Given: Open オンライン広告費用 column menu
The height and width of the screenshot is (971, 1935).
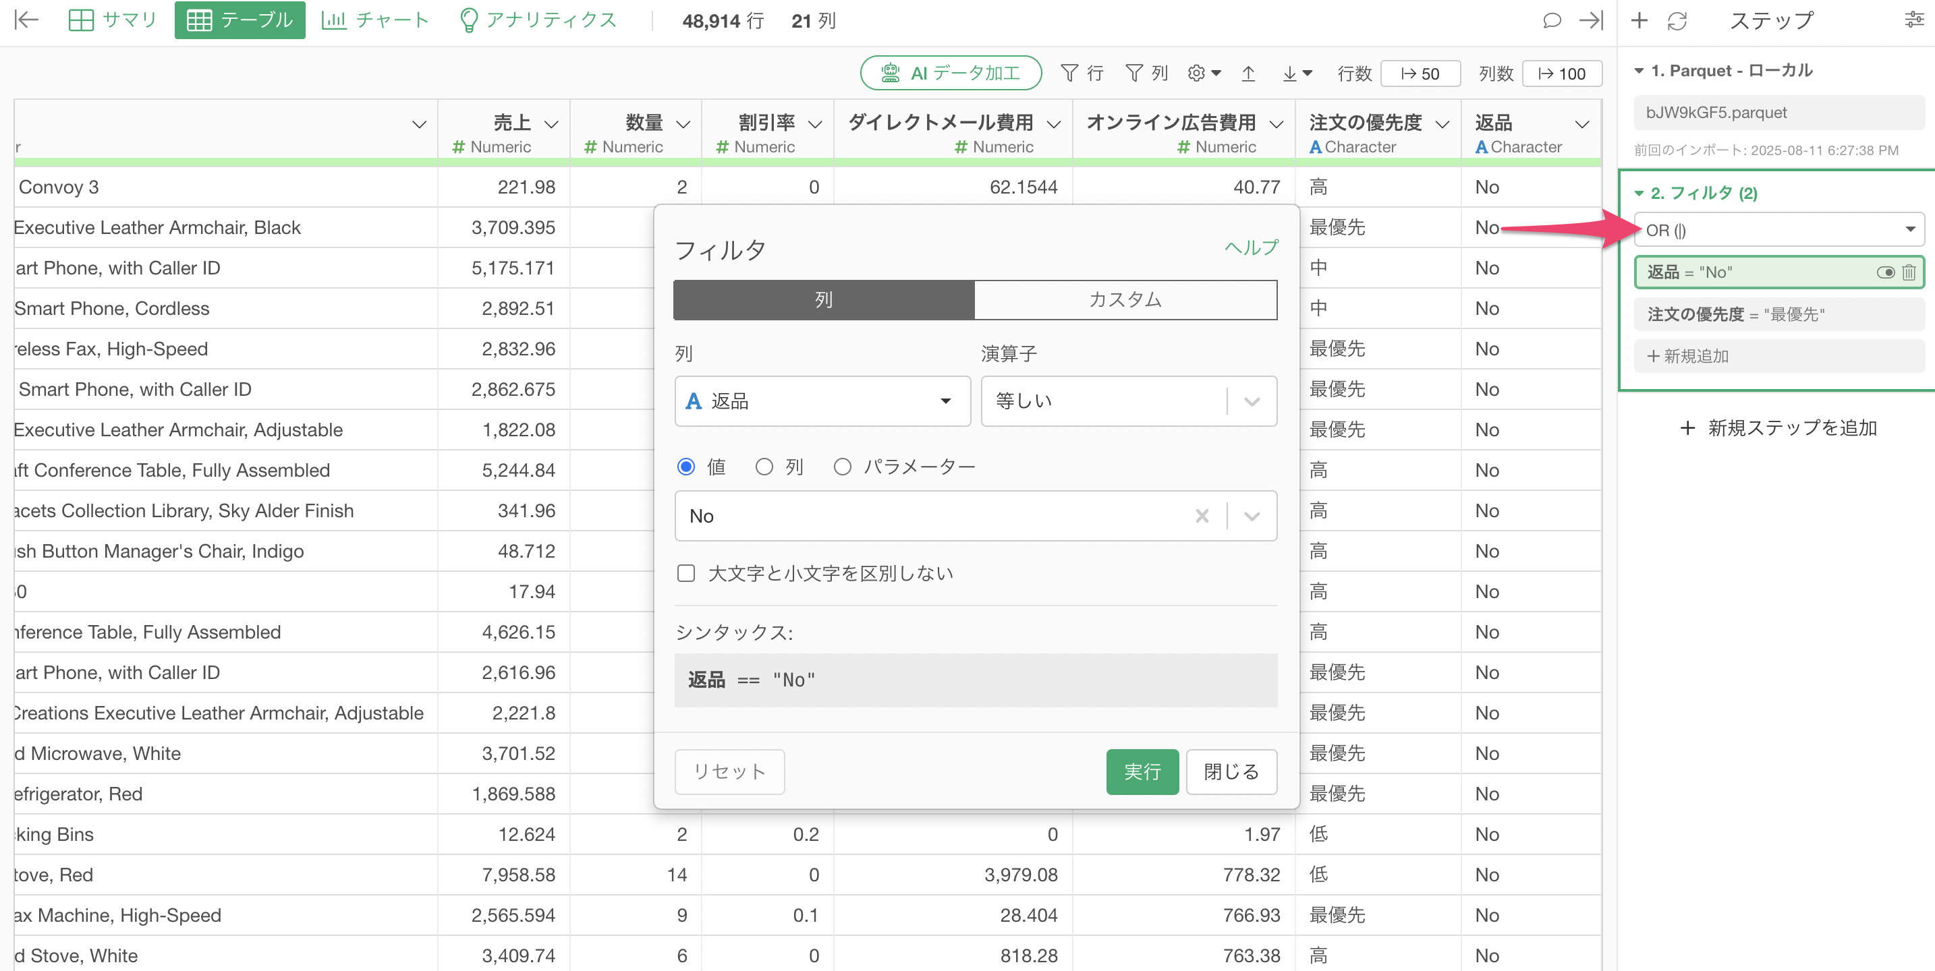Looking at the screenshot, I should [x=1277, y=124].
